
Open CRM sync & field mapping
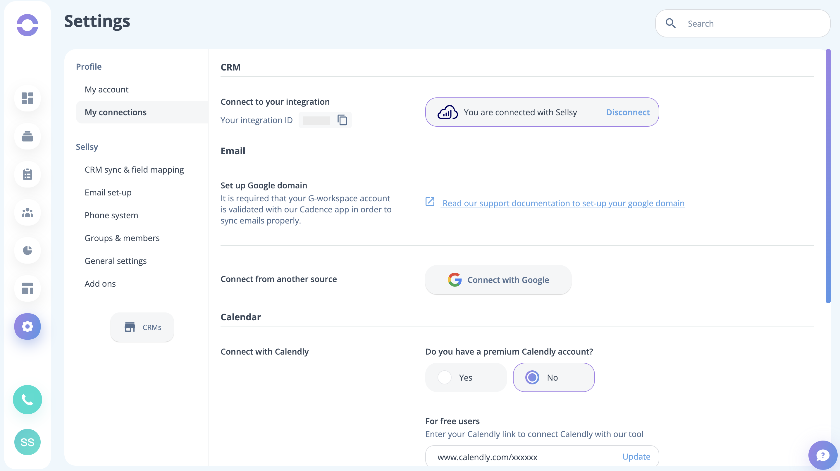click(x=134, y=170)
